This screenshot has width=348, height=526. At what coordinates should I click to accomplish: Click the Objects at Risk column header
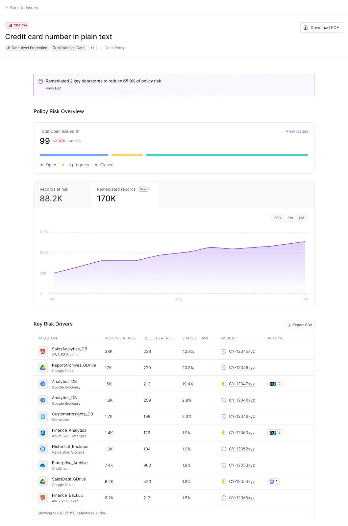(159, 338)
